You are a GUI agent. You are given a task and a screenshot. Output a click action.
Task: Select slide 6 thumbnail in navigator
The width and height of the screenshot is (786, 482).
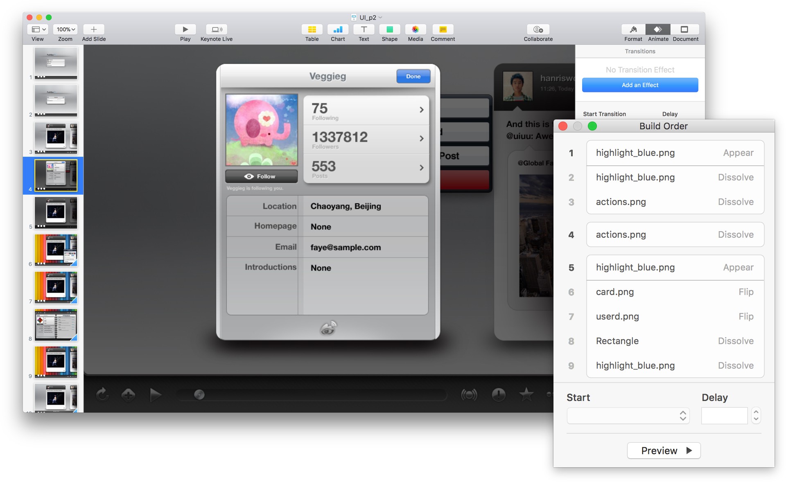[x=56, y=250]
